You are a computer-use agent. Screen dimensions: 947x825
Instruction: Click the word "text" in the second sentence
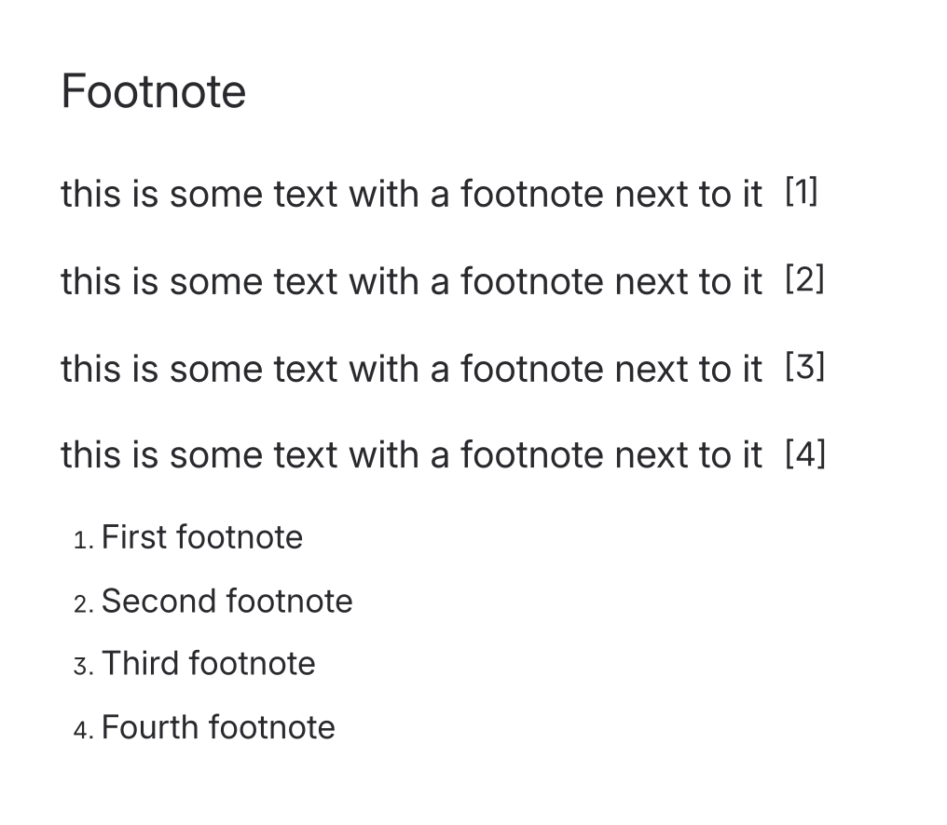(305, 282)
